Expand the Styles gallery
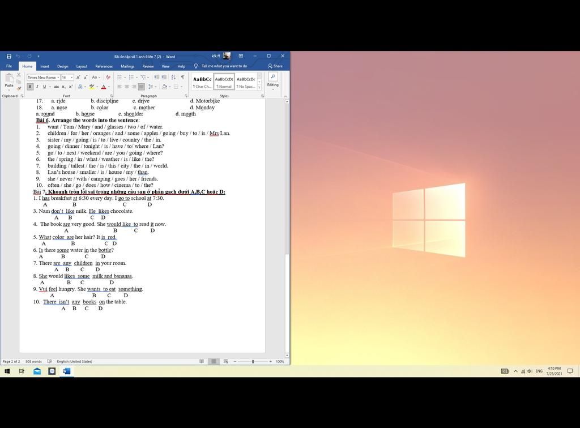 tap(259, 88)
